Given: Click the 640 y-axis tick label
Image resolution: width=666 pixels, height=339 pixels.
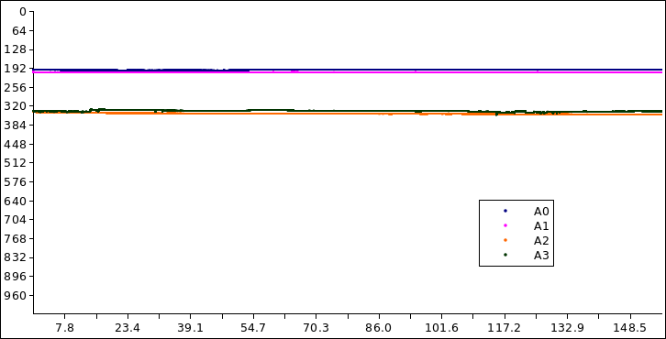Looking at the screenshot, I should (x=16, y=201).
